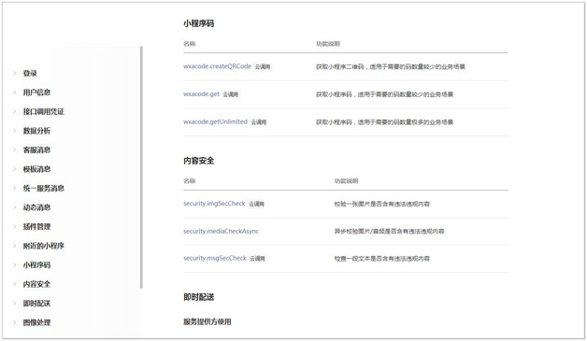Open wxacode.get API link
587x341 pixels.
(x=201, y=94)
